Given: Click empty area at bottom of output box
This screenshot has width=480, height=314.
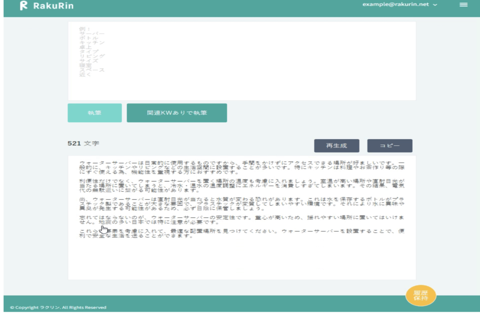Looking at the screenshot, I should tap(241, 262).
